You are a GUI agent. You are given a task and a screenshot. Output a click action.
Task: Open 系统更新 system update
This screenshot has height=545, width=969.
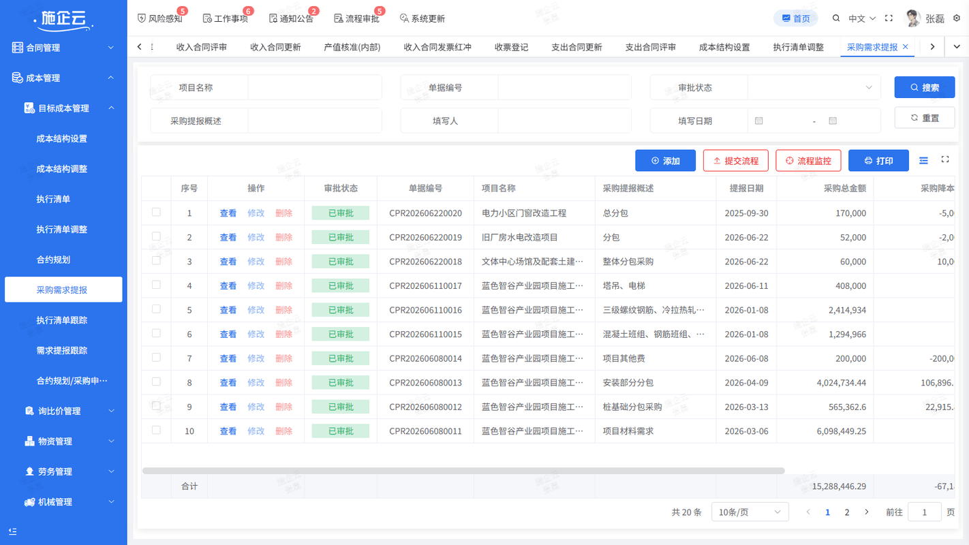[422, 18]
